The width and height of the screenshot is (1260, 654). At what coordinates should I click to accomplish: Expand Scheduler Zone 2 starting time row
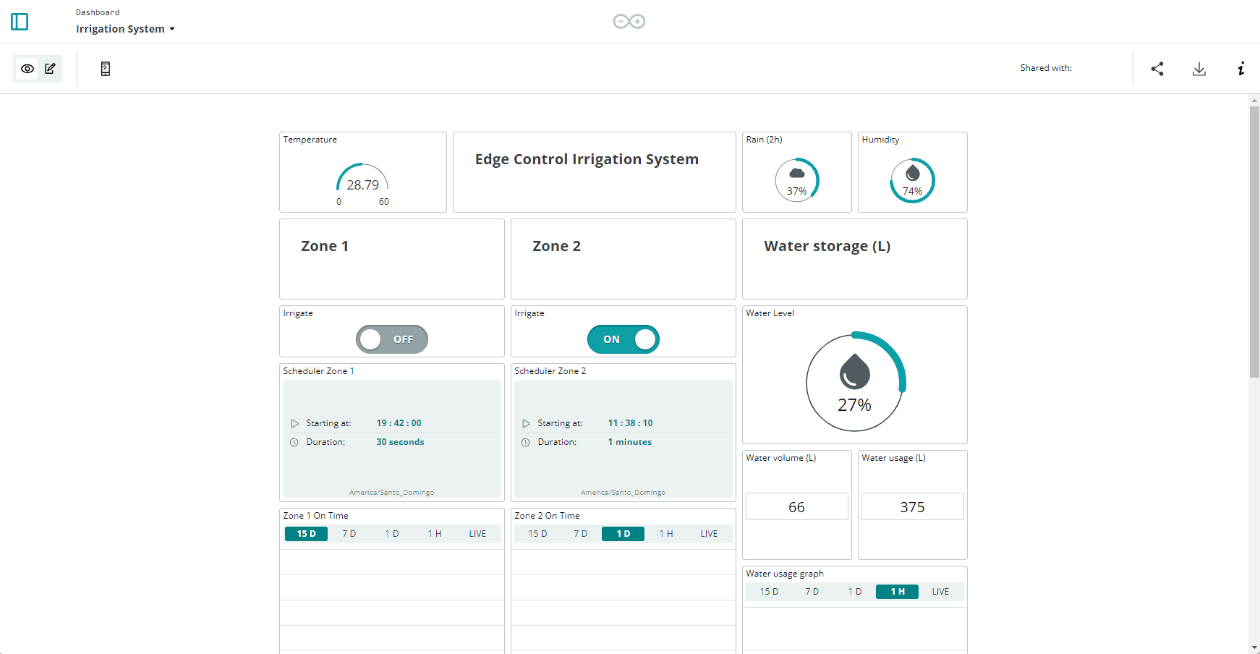pos(526,423)
